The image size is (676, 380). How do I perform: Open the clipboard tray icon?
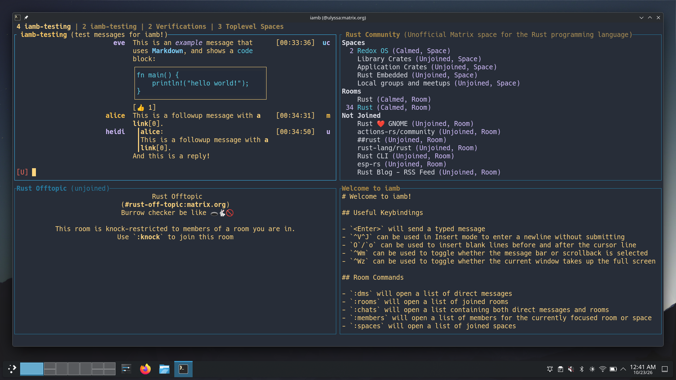(x=561, y=369)
